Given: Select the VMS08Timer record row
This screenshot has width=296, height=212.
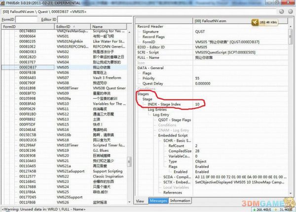Looking at the screenshot, I should pos(64,88).
